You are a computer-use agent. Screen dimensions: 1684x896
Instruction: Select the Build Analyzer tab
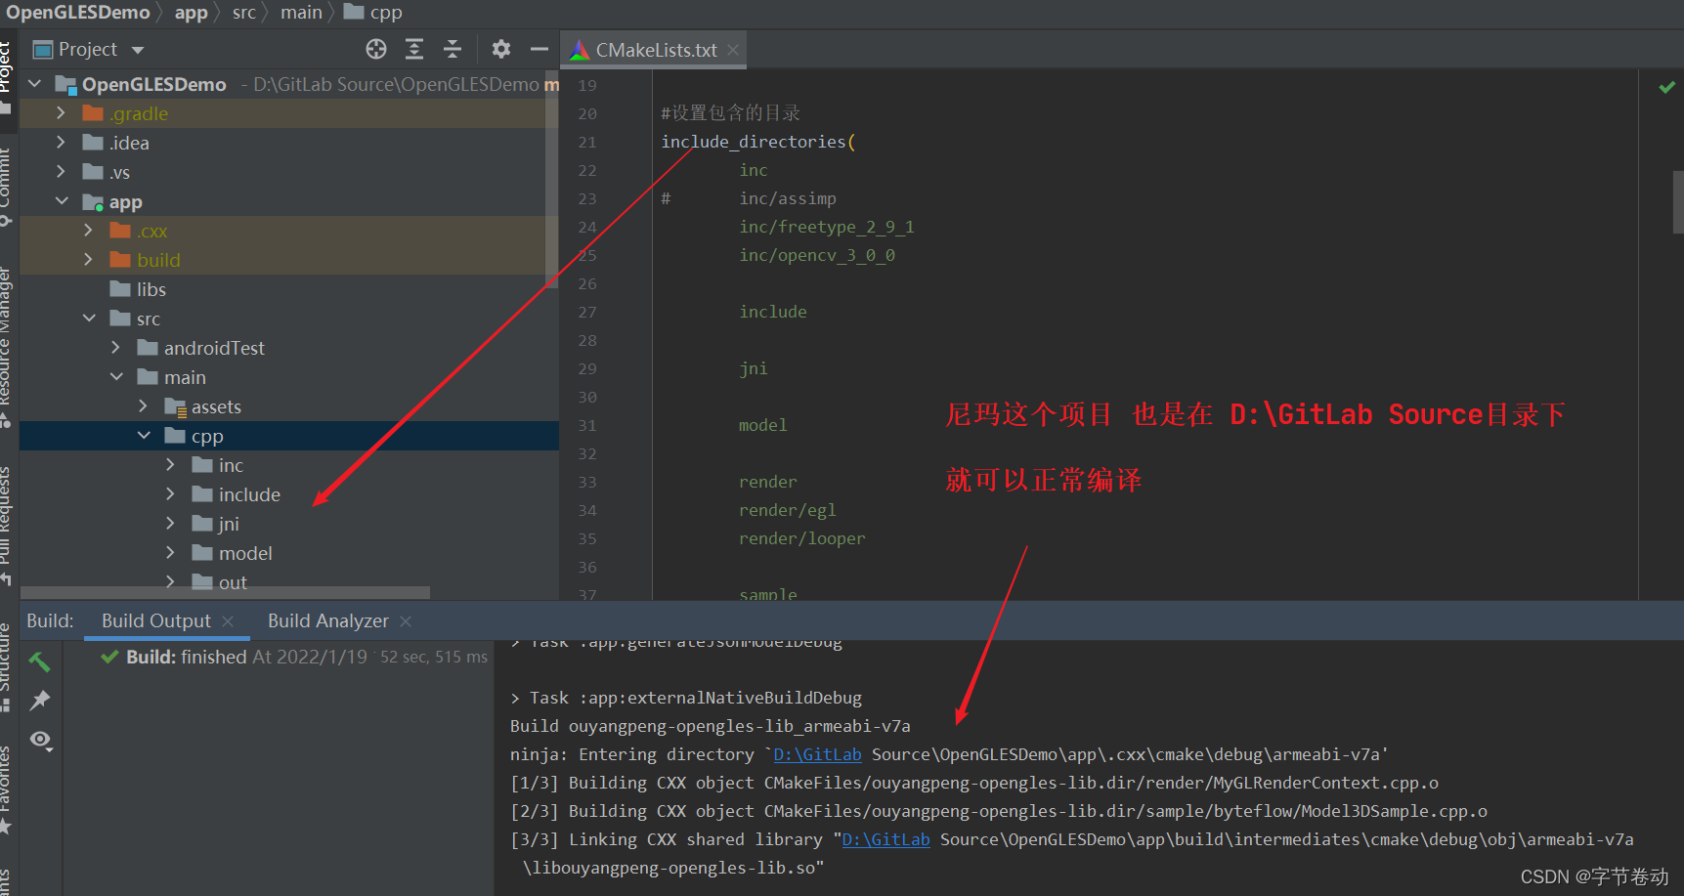(328, 620)
